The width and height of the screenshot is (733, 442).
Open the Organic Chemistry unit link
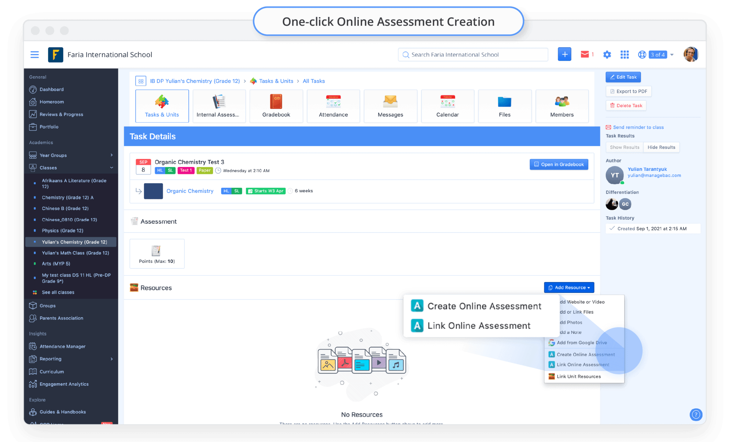(190, 191)
